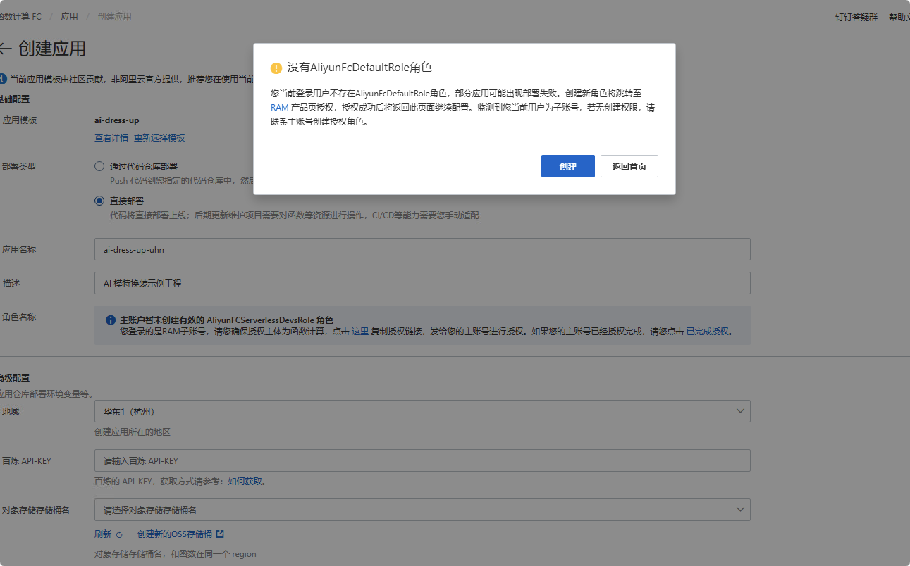Click the 创建 button in the dialog
Viewport: 910px width, 566px height.
click(567, 165)
